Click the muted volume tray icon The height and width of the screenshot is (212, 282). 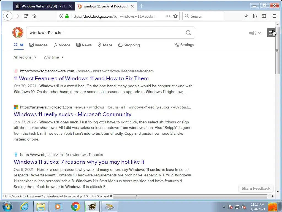pyautogui.click(x=244, y=207)
